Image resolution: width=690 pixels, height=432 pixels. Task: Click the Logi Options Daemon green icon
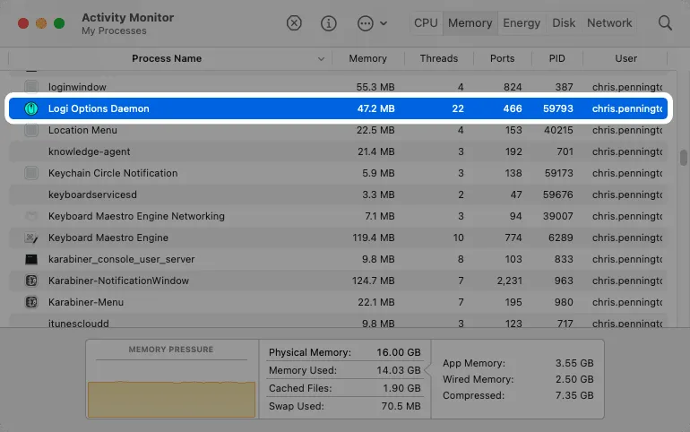(31, 108)
